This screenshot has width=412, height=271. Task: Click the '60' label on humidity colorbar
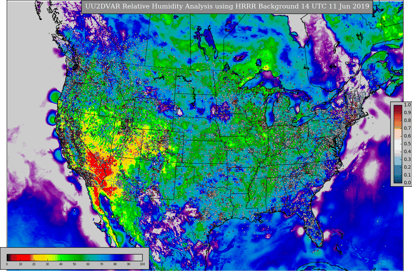88,264
